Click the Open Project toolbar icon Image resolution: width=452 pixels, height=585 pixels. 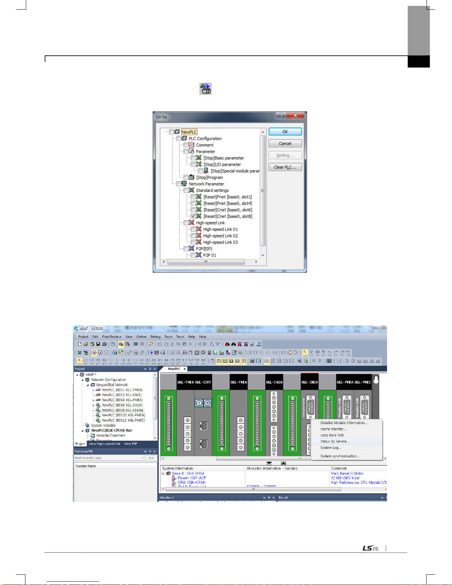[x=86, y=344]
